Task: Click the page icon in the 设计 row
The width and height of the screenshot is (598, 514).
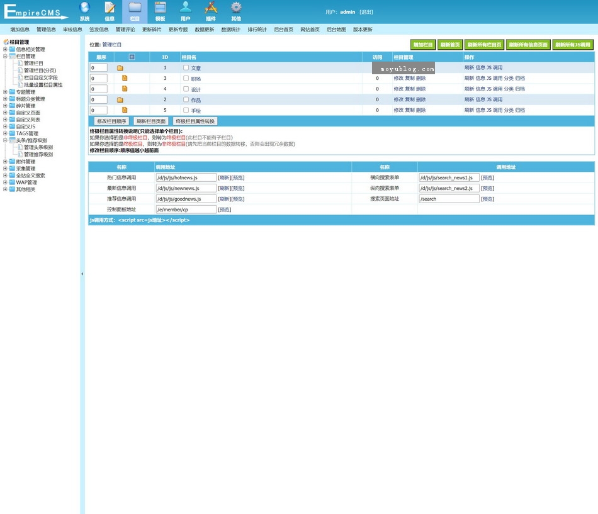Action: pos(125,89)
